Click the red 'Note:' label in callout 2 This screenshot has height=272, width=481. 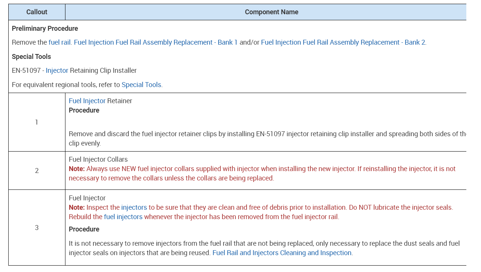[77, 169]
